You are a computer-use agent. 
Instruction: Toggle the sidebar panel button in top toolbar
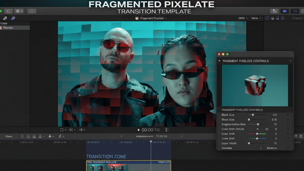pyautogui.click(x=8, y=11)
